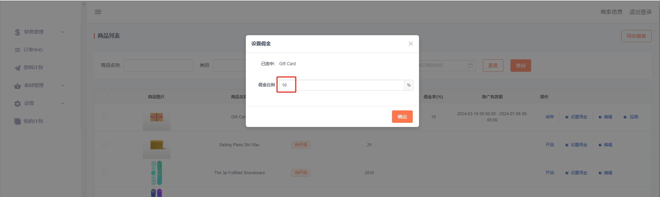Open 设置 menu item

pyautogui.click(x=29, y=104)
